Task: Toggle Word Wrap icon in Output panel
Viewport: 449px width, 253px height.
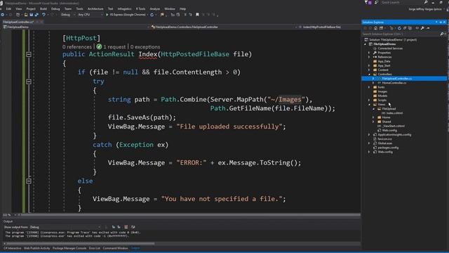Action: point(133,227)
